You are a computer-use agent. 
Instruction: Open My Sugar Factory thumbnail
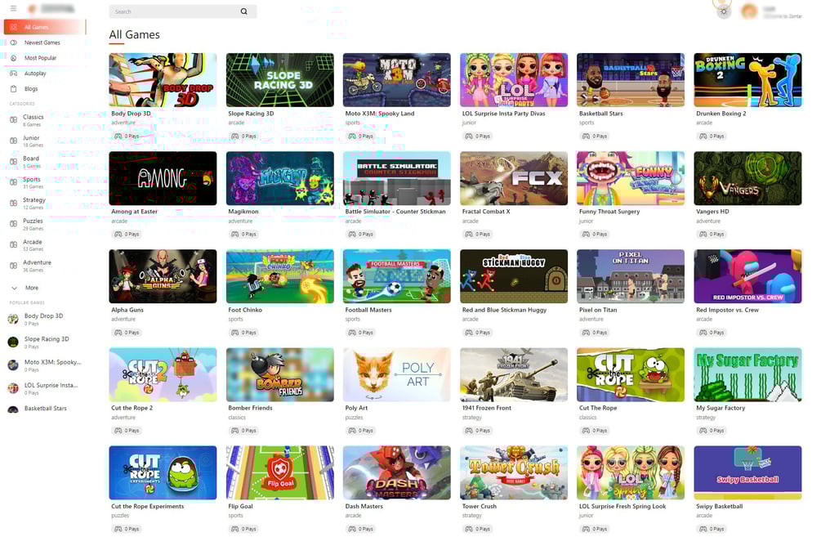click(x=747, y=374)
